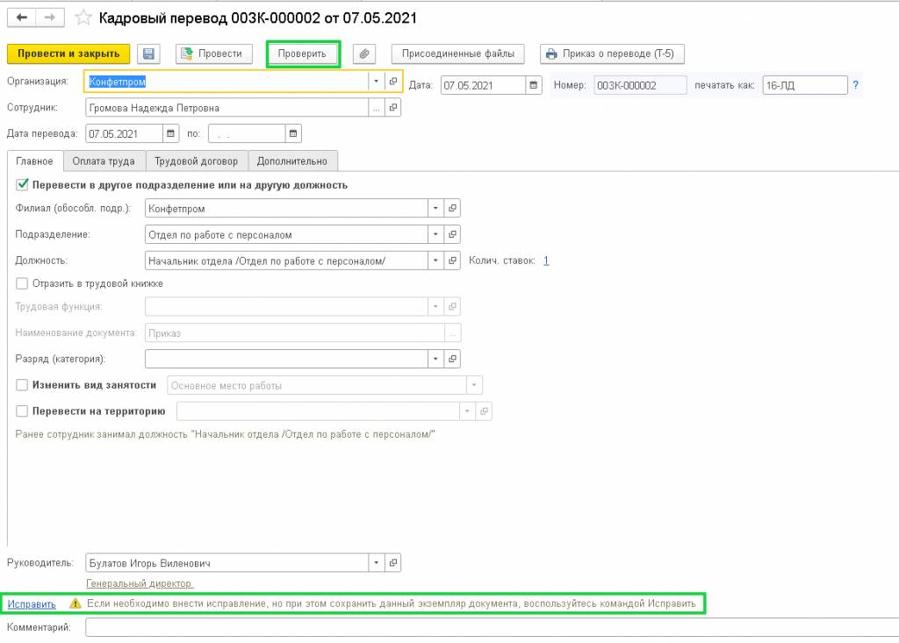Image resolution: width=899 pixels, height=643 pixels.
Task: Open calendar for transfer start date
Action: coord(169,134)
